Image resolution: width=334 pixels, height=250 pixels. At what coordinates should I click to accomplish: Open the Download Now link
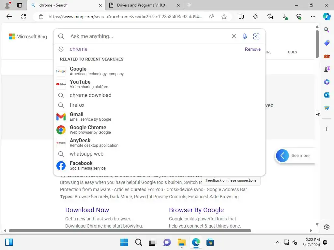click(x=87, y=210)
